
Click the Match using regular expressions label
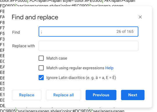pyautogui.click(x=75, y=68)
